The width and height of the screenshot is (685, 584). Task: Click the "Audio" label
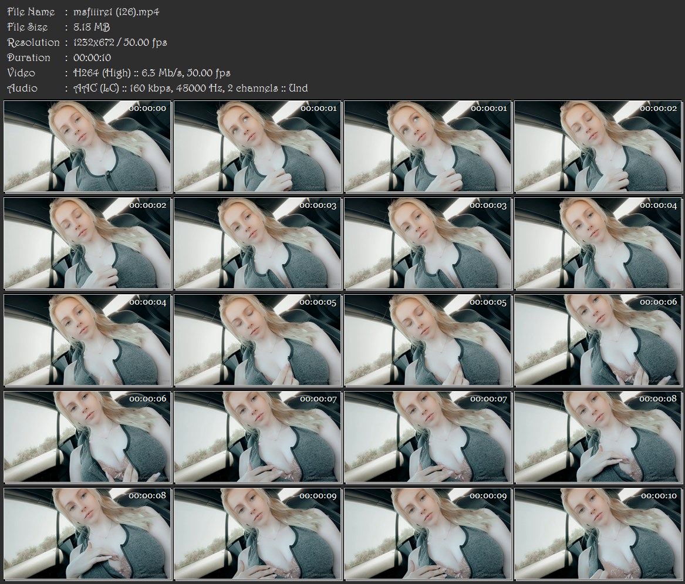click(22, 88)
